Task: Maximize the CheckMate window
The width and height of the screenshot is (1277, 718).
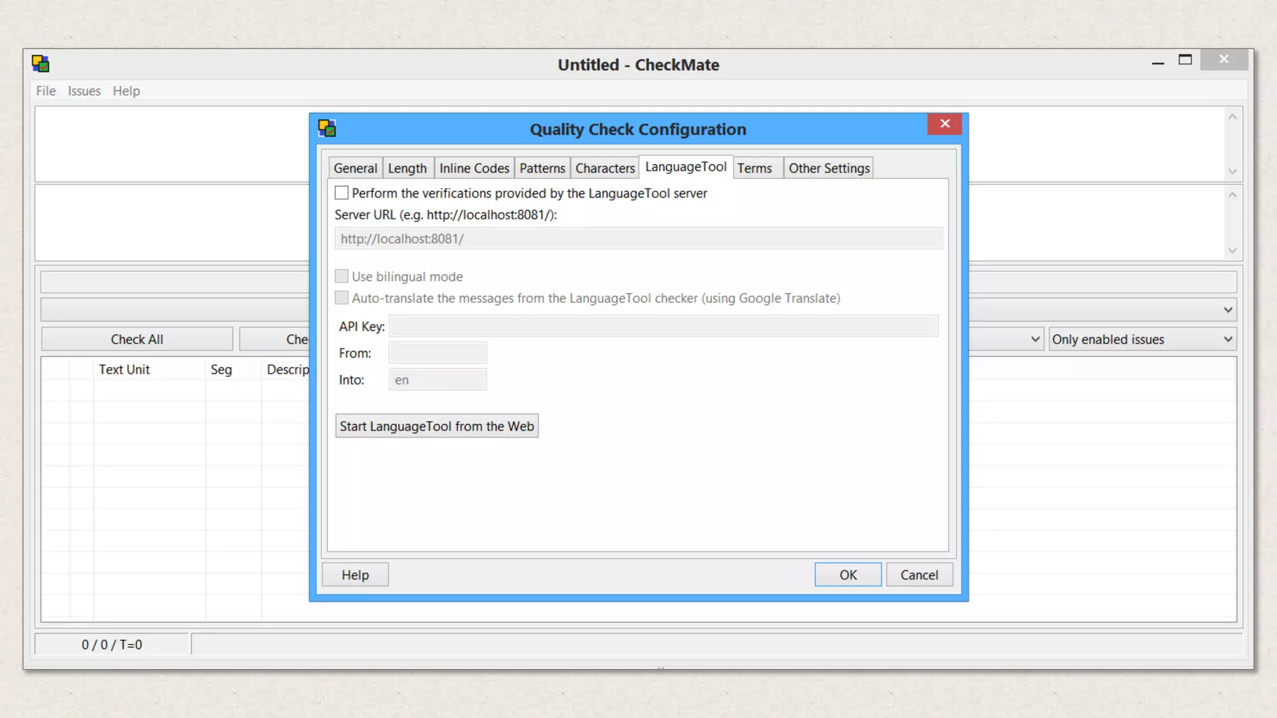Action: [x=1185, y=60]
